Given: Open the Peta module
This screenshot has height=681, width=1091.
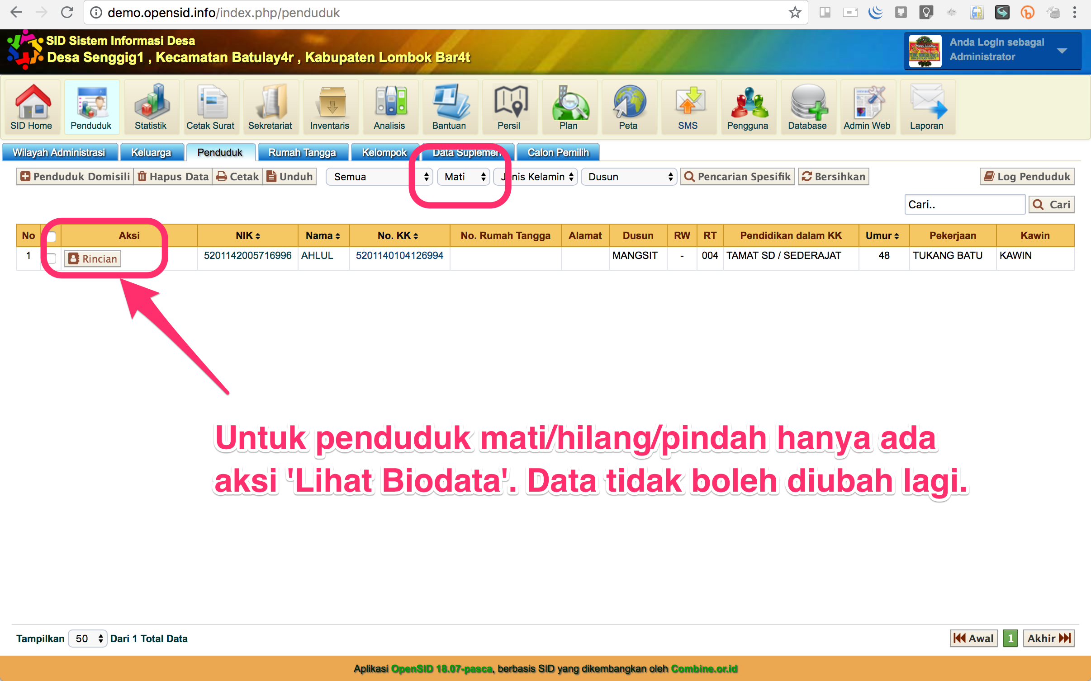Looking at the screenshot, I should [x=629, y=107].
